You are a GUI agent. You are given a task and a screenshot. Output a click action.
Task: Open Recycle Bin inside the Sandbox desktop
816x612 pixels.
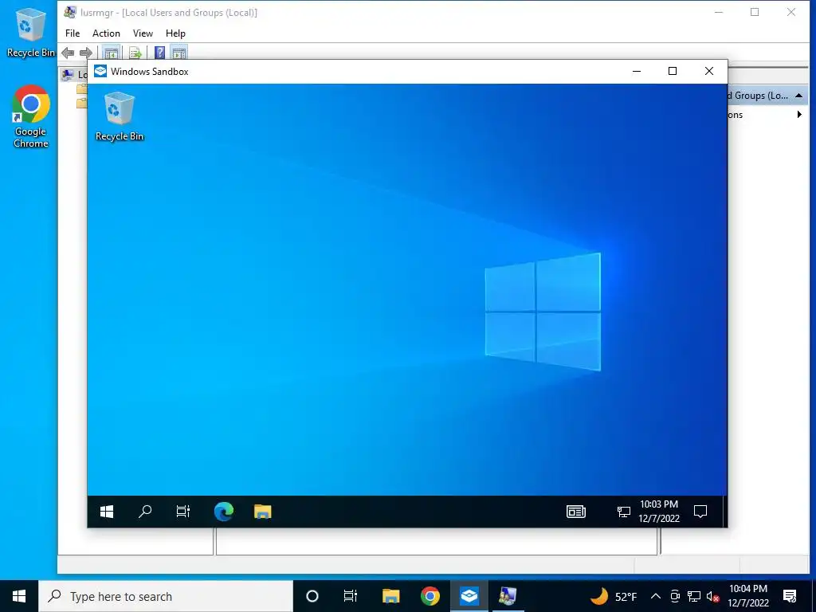(x=120, y=116)
